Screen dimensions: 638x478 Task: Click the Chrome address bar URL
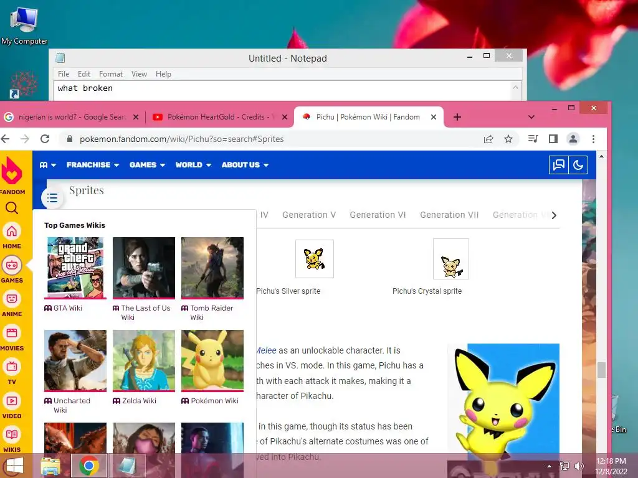tap(181, 139)
